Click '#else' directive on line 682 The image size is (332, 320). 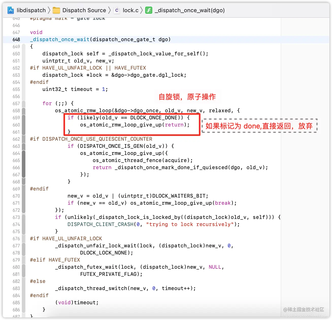(x=38, y=281)
